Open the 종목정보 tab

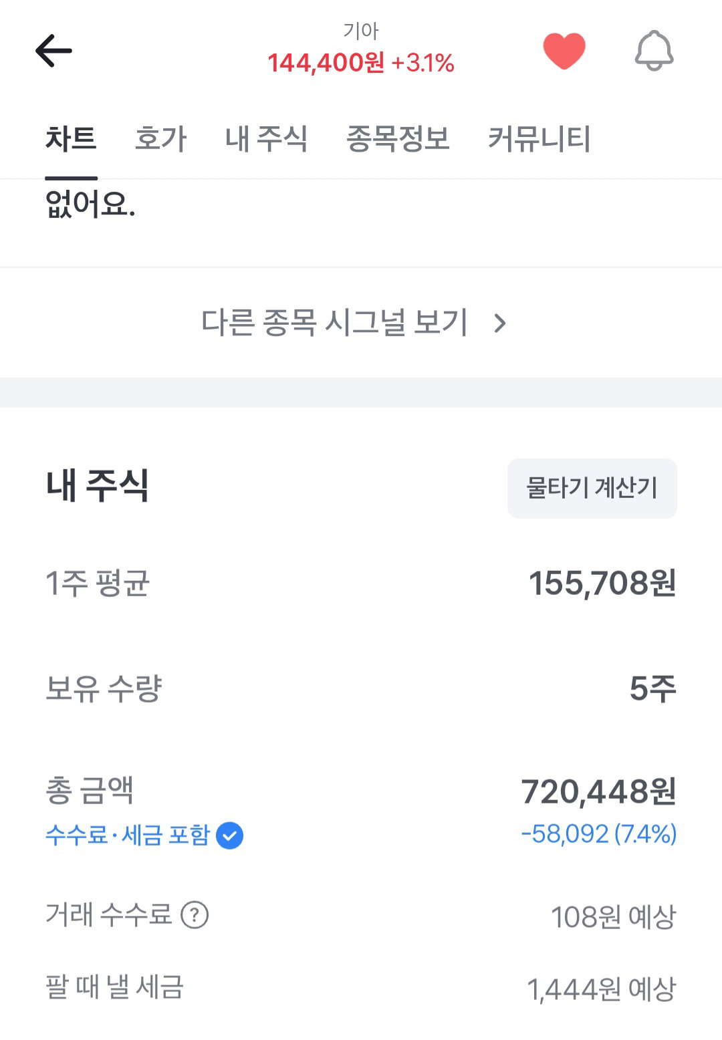[x=398, y=139]
